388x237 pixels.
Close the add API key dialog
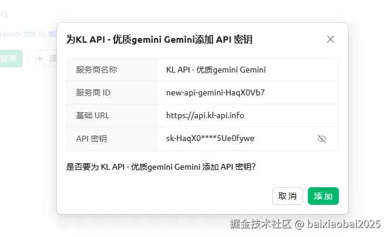[x=330, y=39]
